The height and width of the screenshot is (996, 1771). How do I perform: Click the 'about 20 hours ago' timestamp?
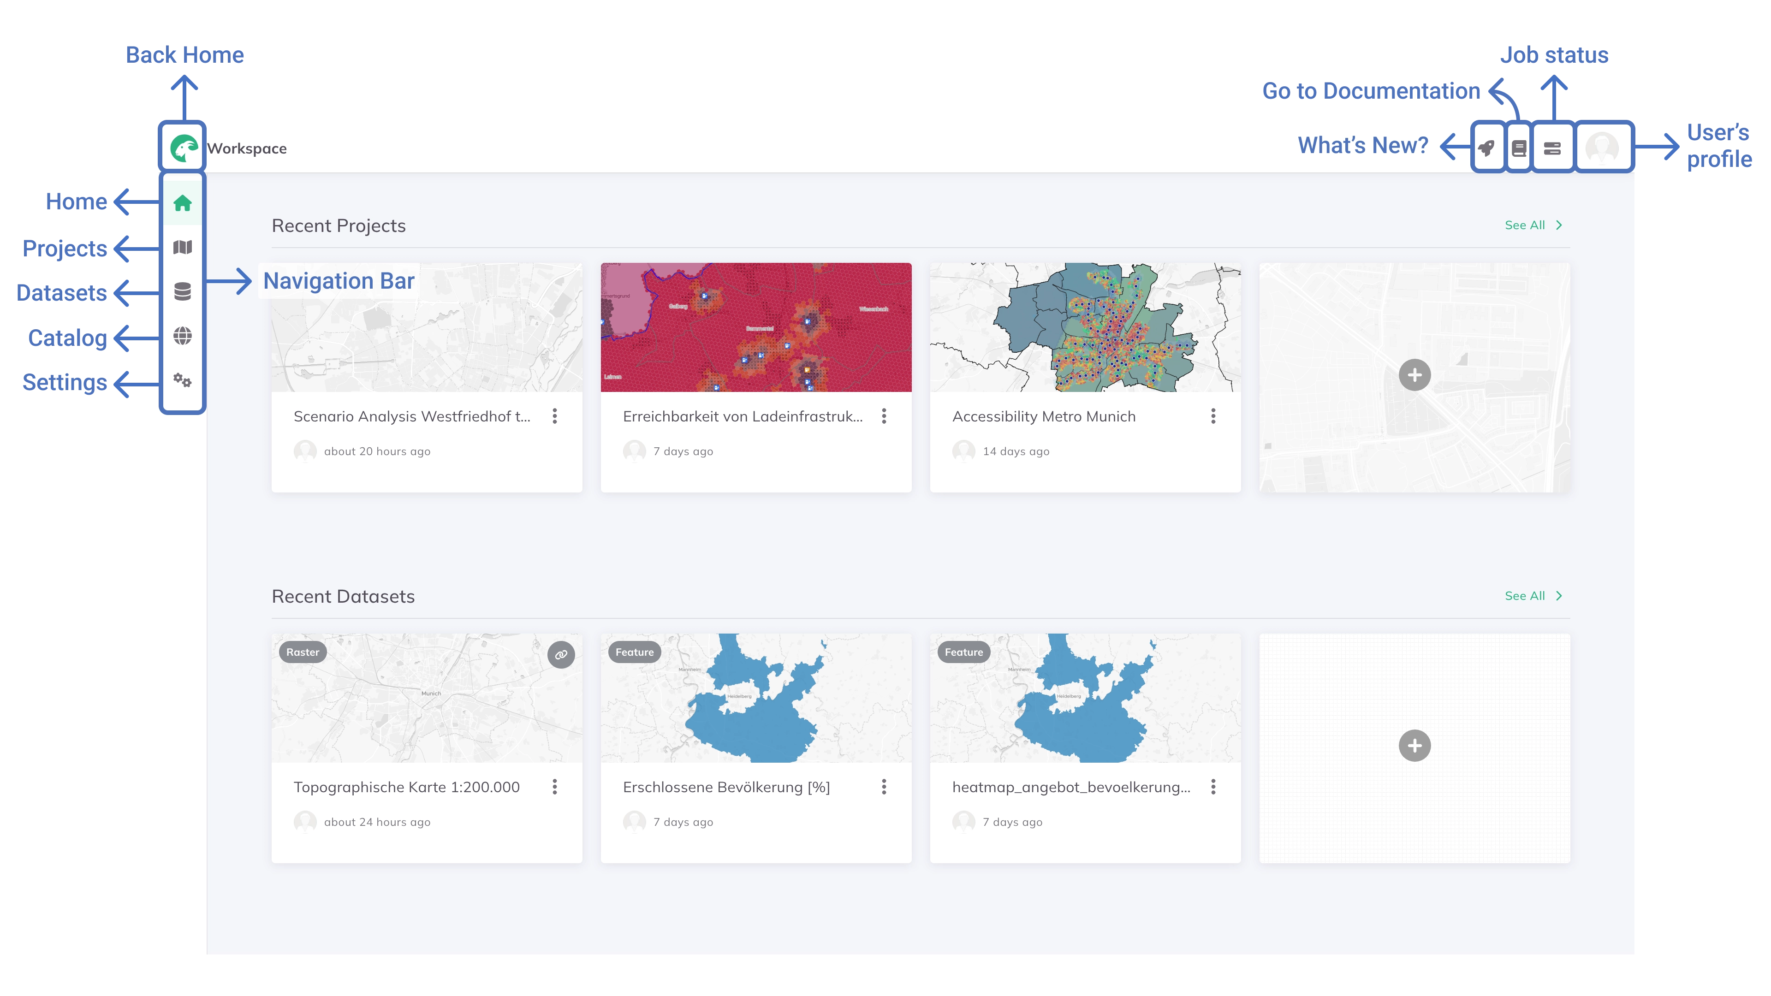(x=377, y=451)
